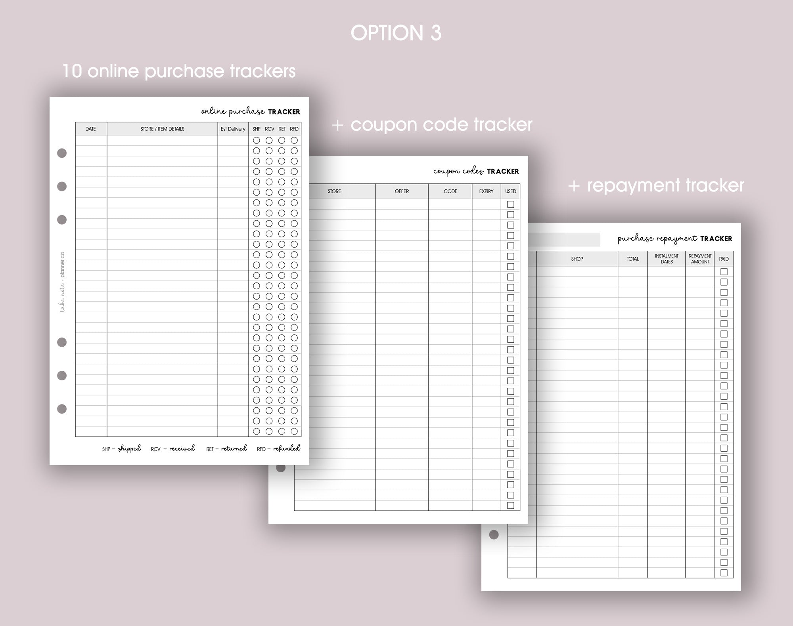
Task: Click the 'RFD = refunded' legend
Action: tap(279, 449)
